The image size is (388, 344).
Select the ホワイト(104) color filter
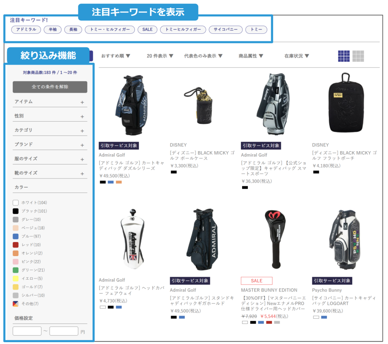[30, 203]
